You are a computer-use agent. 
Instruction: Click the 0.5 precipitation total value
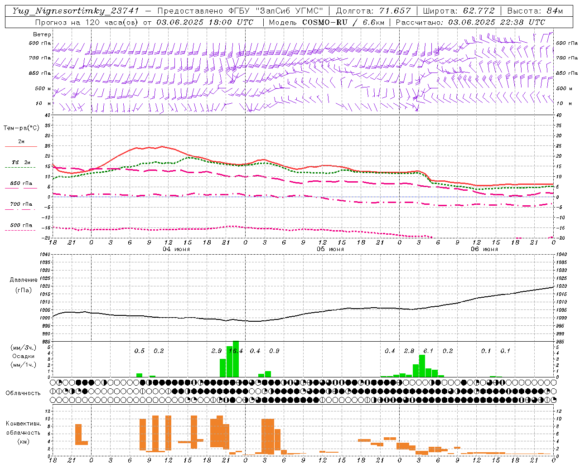click(x=140, y=351)
